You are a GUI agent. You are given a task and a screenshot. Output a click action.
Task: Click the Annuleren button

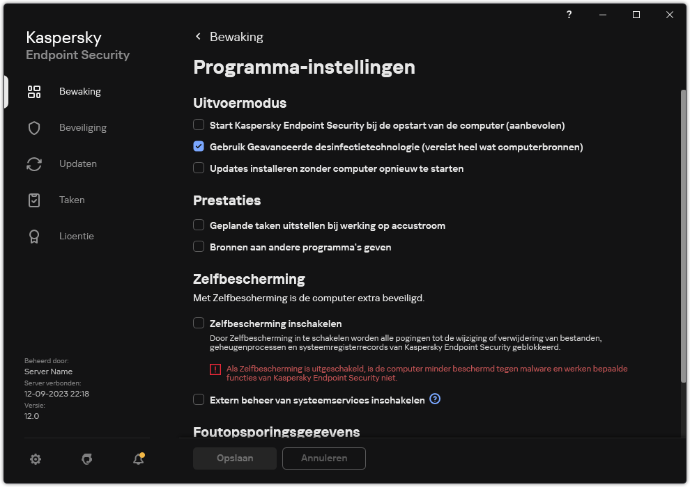[x=323, y=458]
